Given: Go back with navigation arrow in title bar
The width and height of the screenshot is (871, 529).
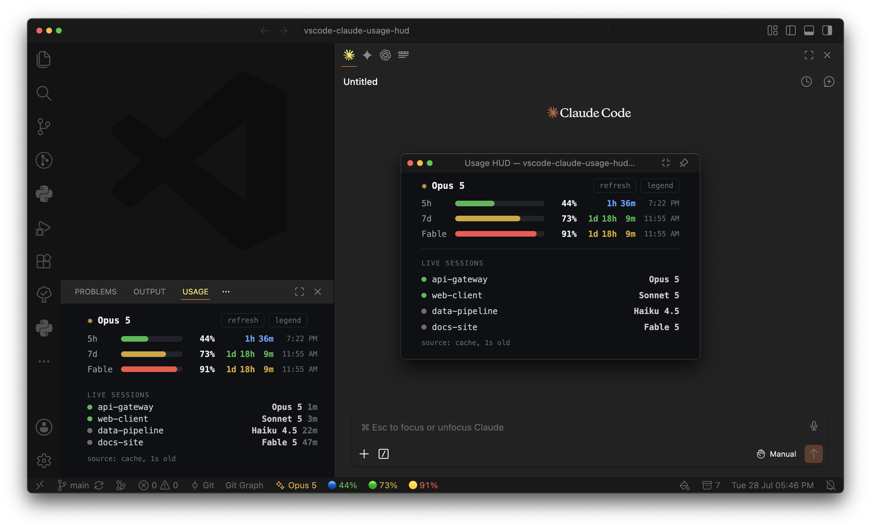Looking at the screenshot, I should click(265, 30).
